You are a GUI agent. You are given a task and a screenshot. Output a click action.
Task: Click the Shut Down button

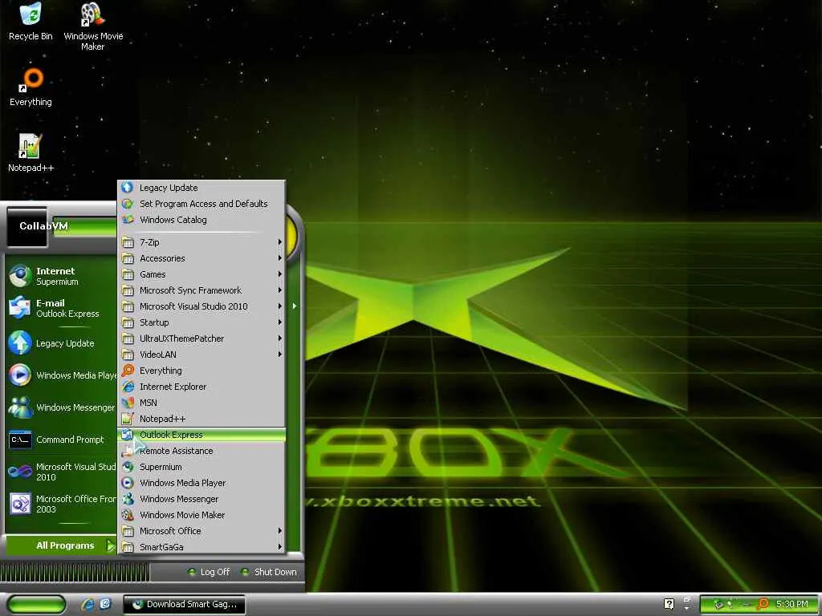click(x=268, y=572)
